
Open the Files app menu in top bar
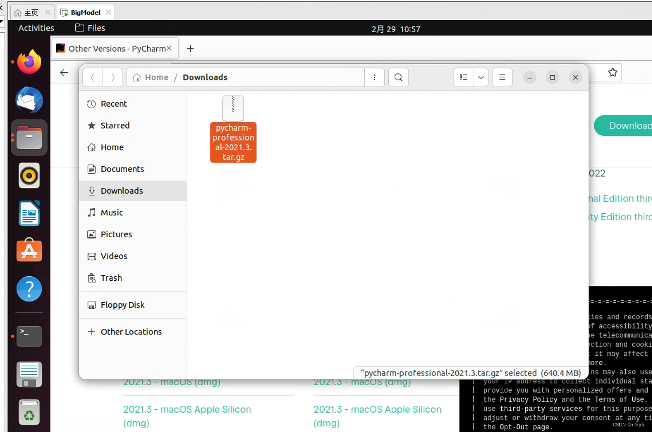click(x=90, y=28)
